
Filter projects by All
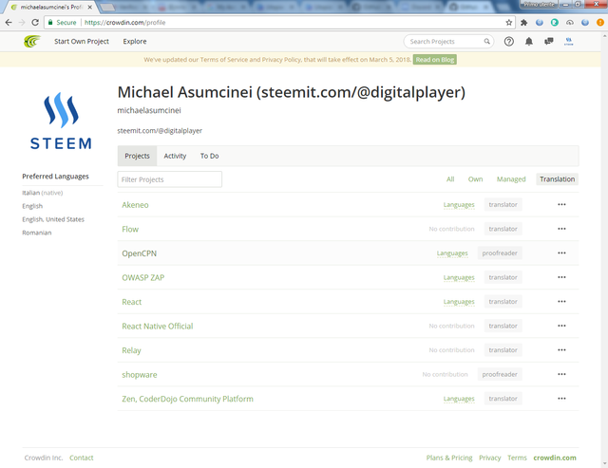coord(450,179)
